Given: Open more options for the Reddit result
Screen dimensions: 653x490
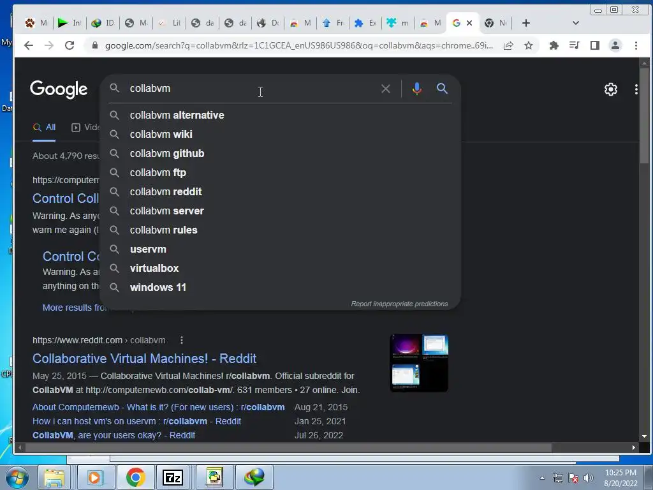Looking at the screenshot, I should pyautogui.click(x=182, y=341).
